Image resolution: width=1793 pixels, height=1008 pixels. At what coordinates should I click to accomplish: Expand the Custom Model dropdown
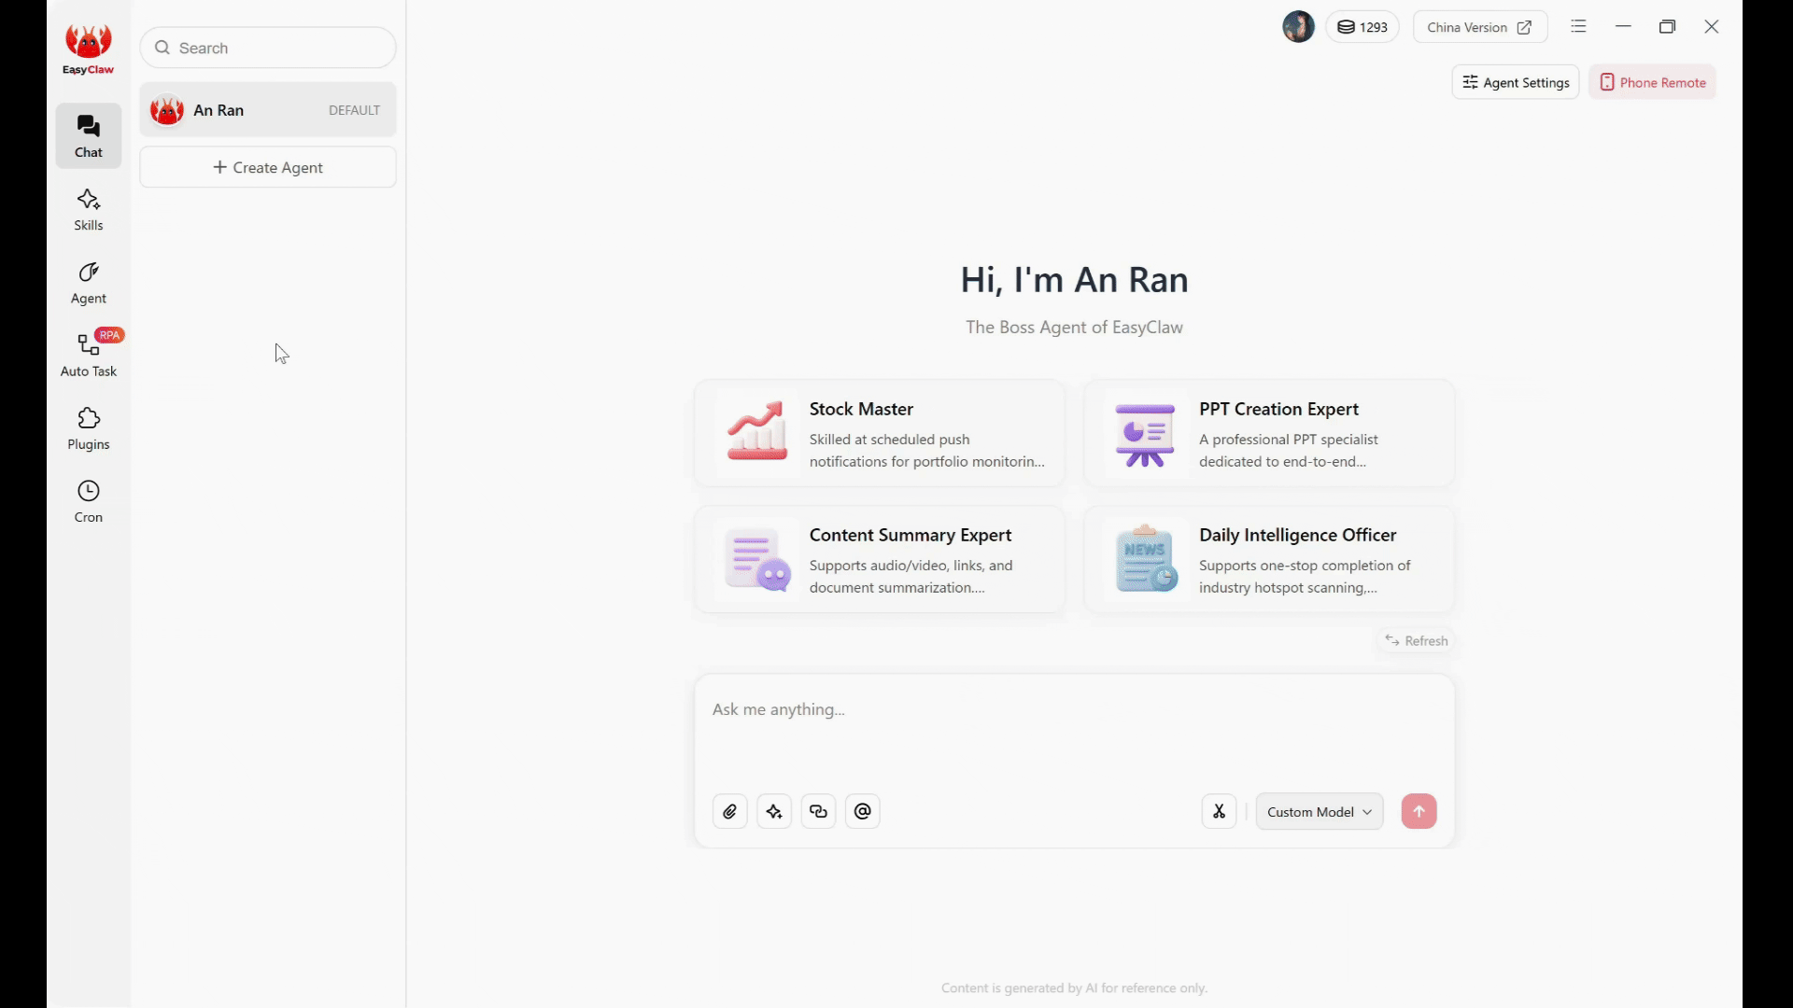pos(1320,812)
